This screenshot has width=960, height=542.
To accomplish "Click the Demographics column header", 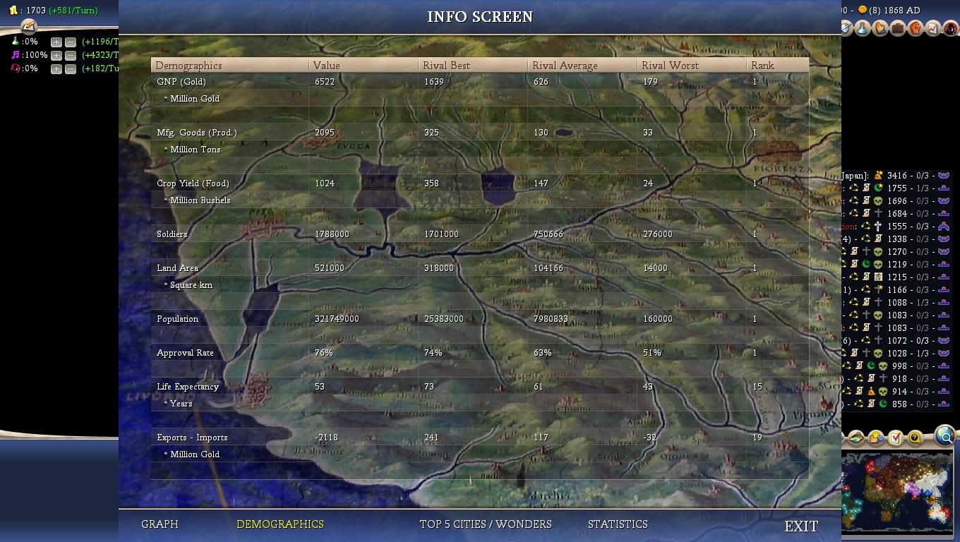I will pyautogui.click(x=229, y=66).
